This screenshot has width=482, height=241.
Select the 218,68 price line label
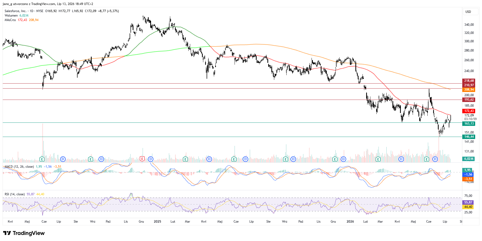coord(469,81)
